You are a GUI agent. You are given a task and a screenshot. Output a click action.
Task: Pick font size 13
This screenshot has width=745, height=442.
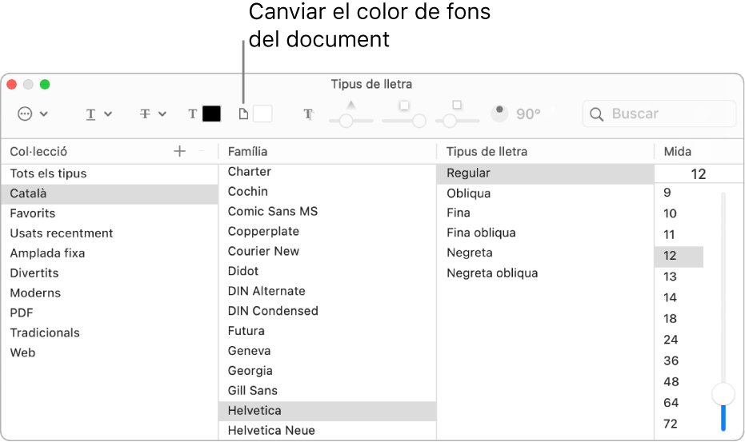click(679, 277)
